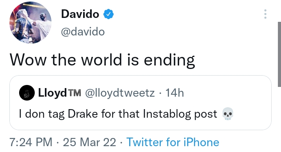Open the three-dot more options menu

[x=265, y=14]
